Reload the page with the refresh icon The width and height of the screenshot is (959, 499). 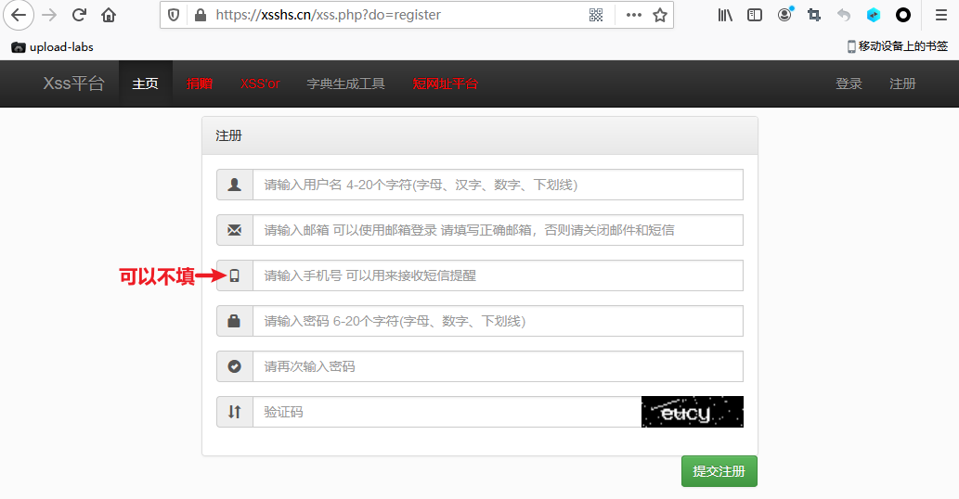pos(79,15)
